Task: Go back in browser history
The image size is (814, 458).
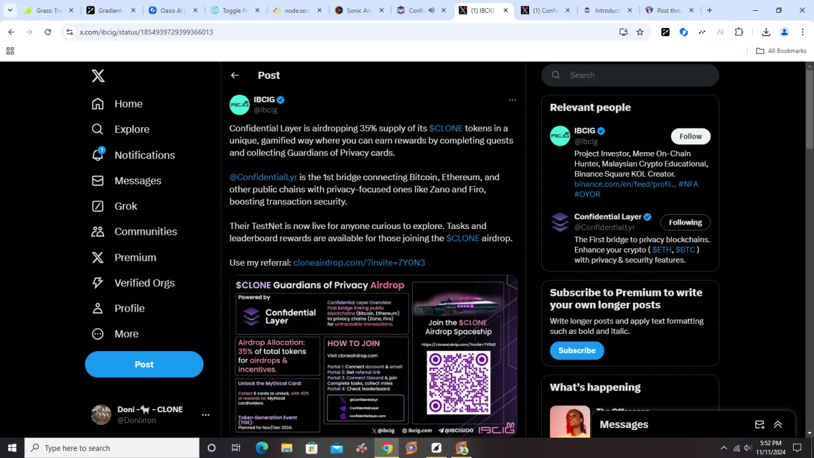Action: tap(11, 32)
